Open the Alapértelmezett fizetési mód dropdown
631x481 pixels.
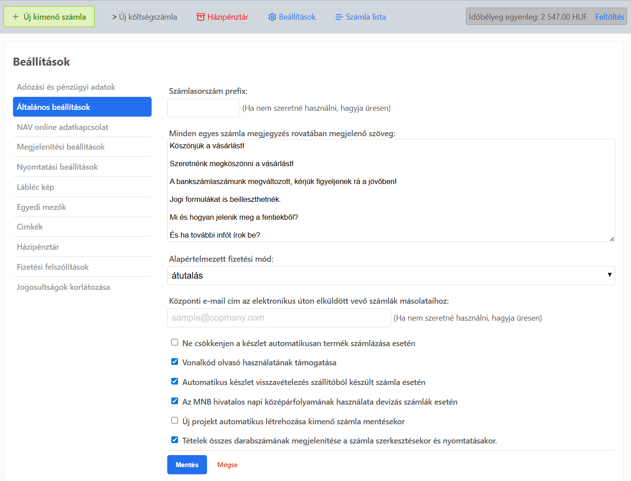click(391, 276)
